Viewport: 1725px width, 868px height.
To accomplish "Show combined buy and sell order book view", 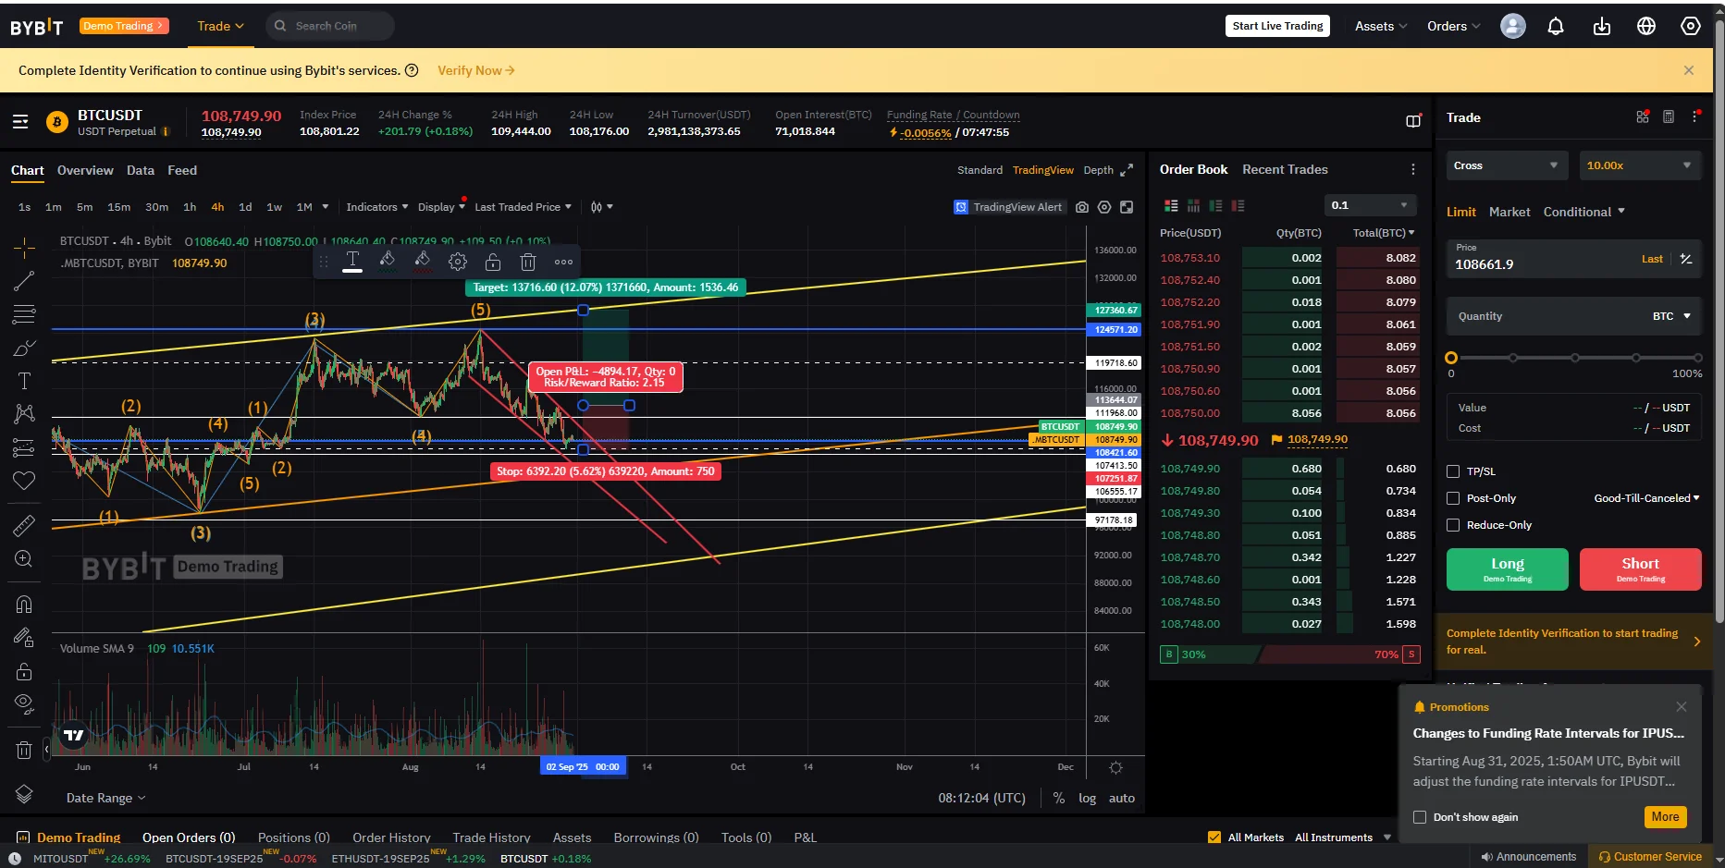I will [1171, 205].
